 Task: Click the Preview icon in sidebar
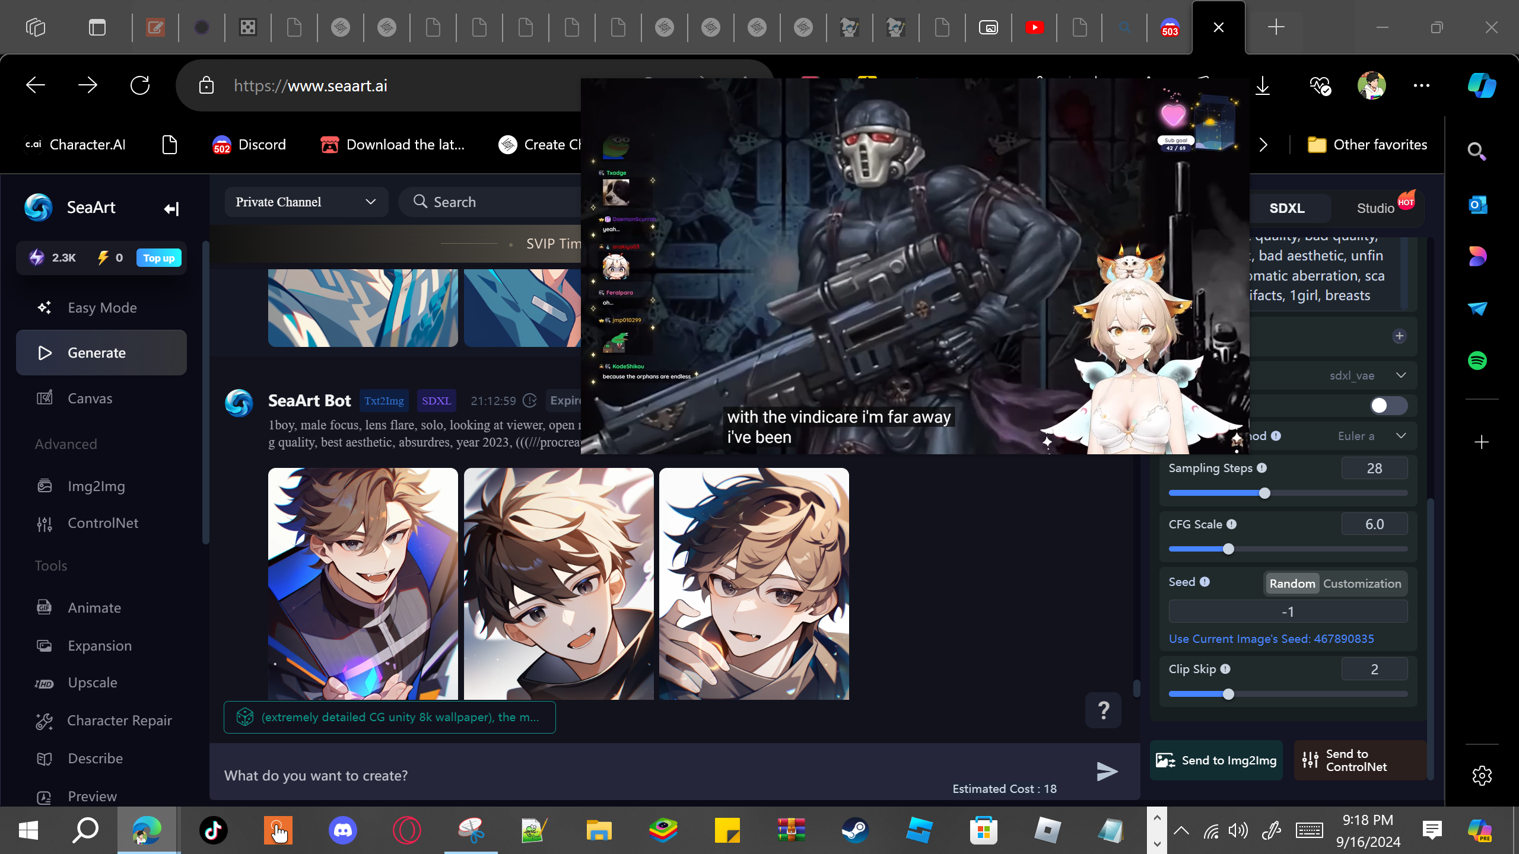tap(45, 797)
